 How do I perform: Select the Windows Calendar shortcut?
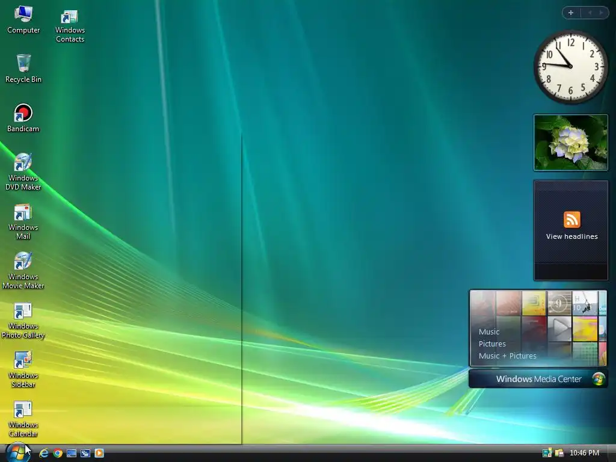click(x=23, y=419)
